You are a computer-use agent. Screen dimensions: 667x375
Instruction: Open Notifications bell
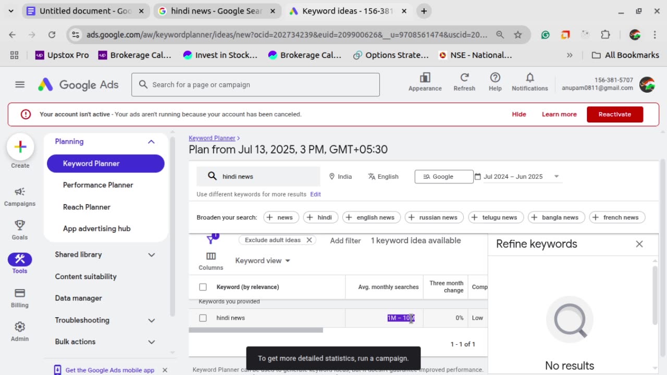pyautogui.click(x=529, y=82)
